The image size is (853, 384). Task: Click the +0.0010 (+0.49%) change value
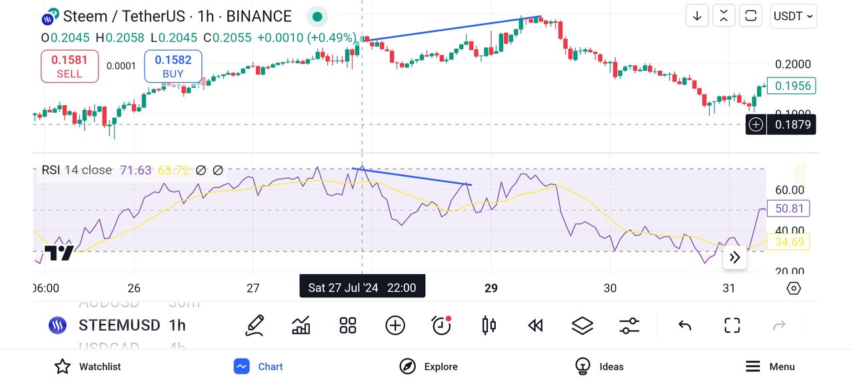(307, 38)
